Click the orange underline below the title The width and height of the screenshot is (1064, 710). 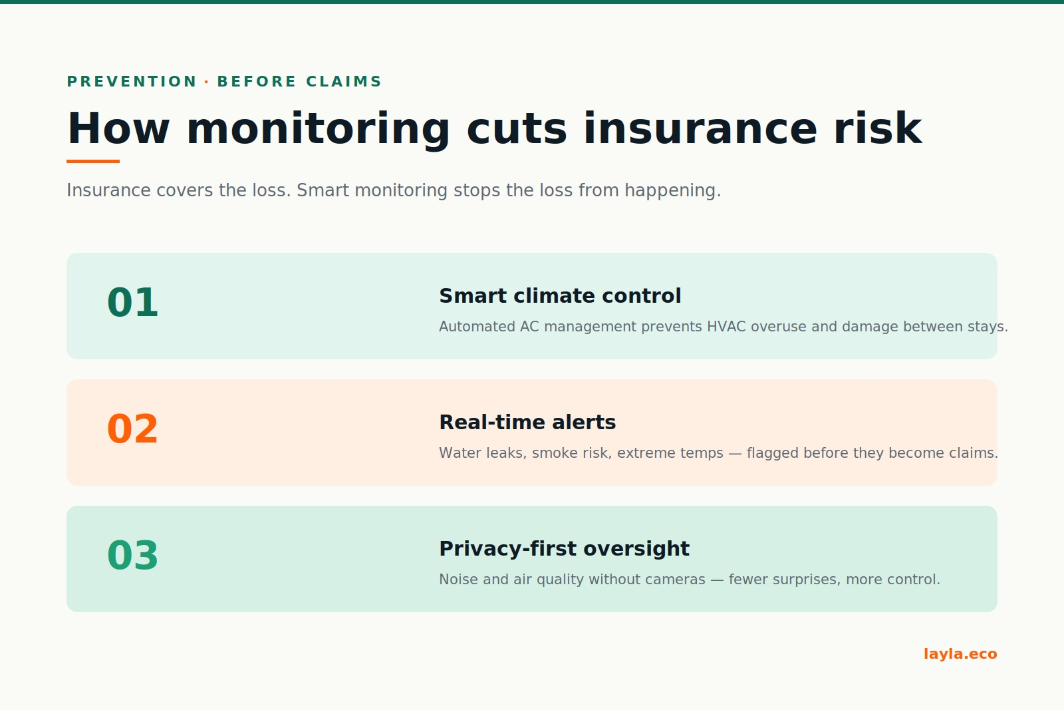coord(93,161)
